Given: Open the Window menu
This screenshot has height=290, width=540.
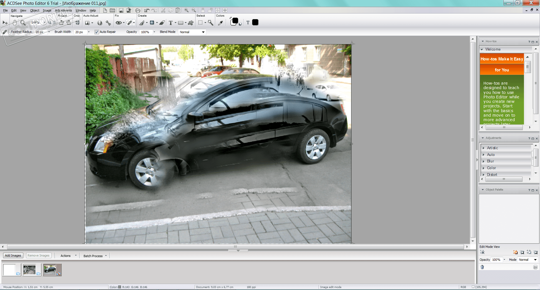Looking at the screenshot, I should [81, 10].
